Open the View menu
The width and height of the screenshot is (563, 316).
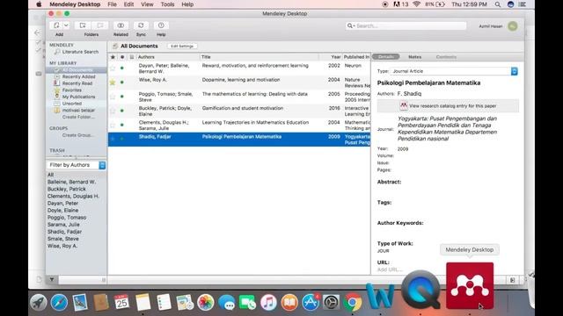(147, 4)
